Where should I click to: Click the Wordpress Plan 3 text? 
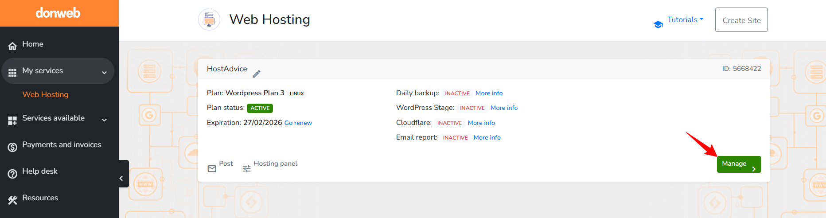[x=255, y=93]
